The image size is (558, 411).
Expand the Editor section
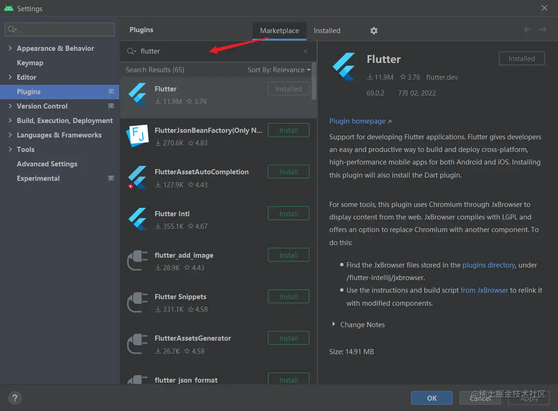[10, 77]
